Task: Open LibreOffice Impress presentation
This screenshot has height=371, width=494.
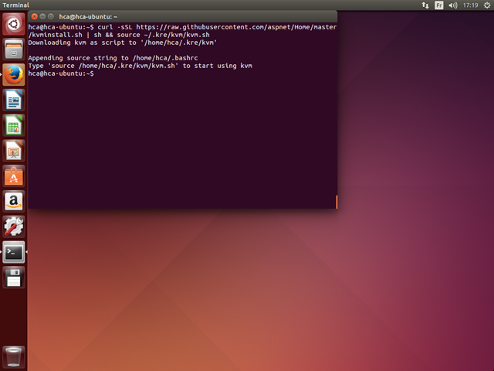Action: point(14,151)
